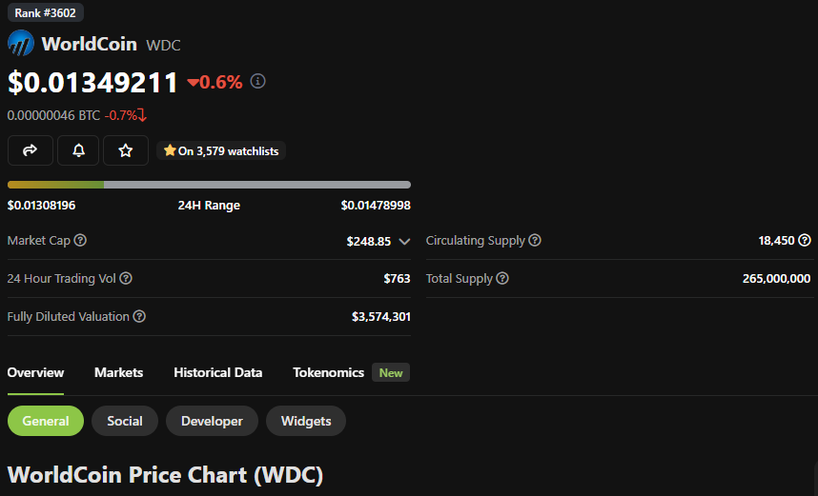Click the WorldCoin logo icon
Viewport: 818px width, 496px height.
tap(21, 44)
